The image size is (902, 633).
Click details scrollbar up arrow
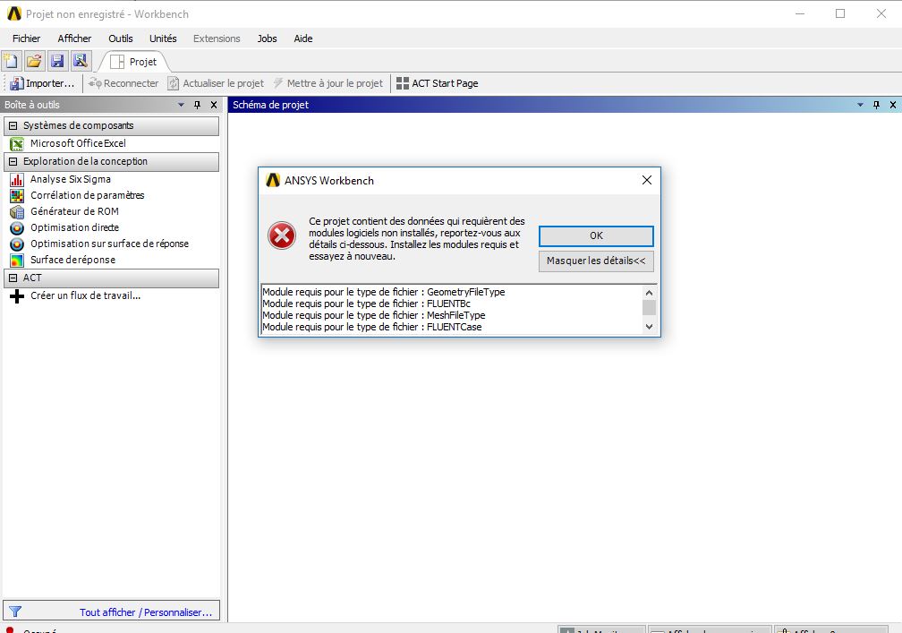(649, 293)
